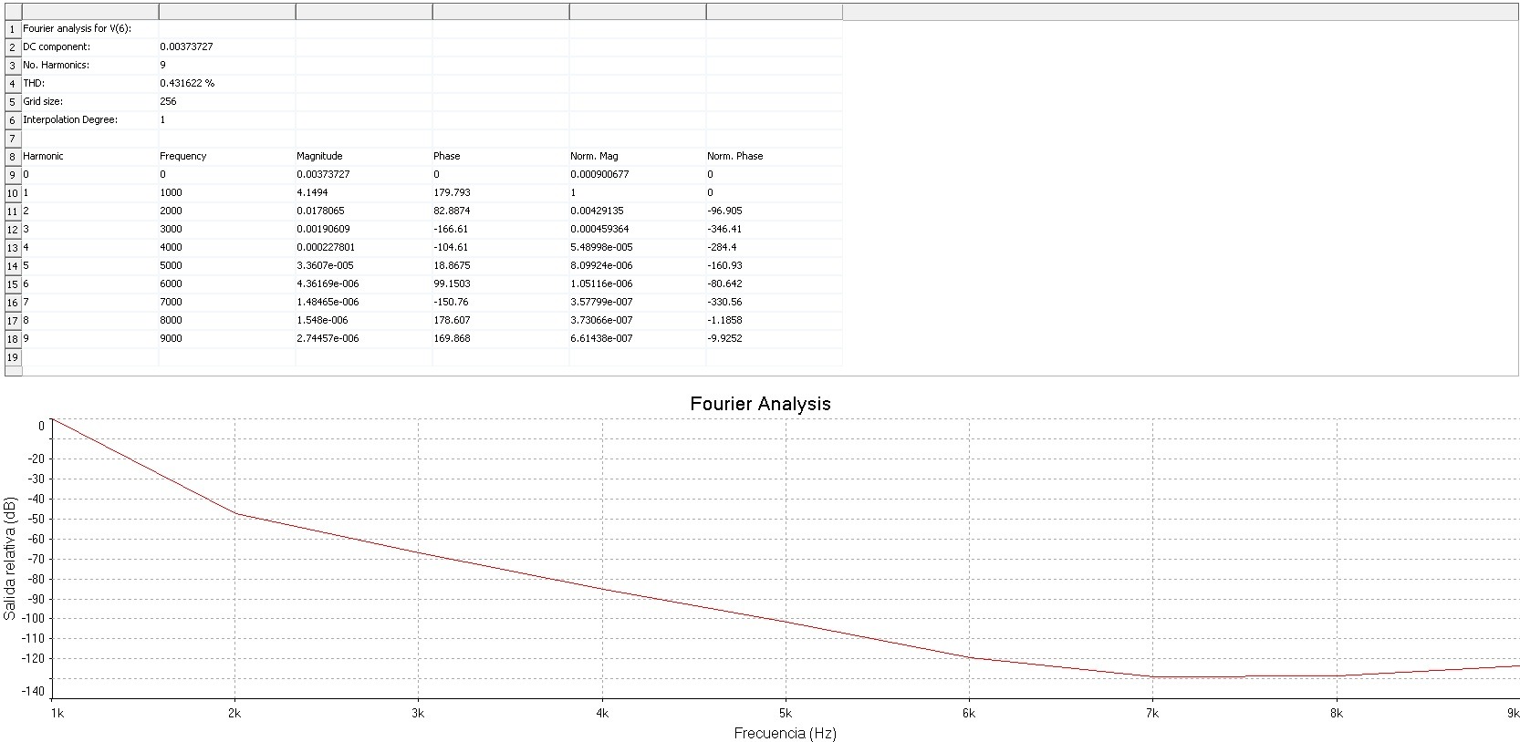The height and width of the screenshot is (742, 1520).
Task: Select row header number 19
Action: pyautogui.click(x=13, y=357)
